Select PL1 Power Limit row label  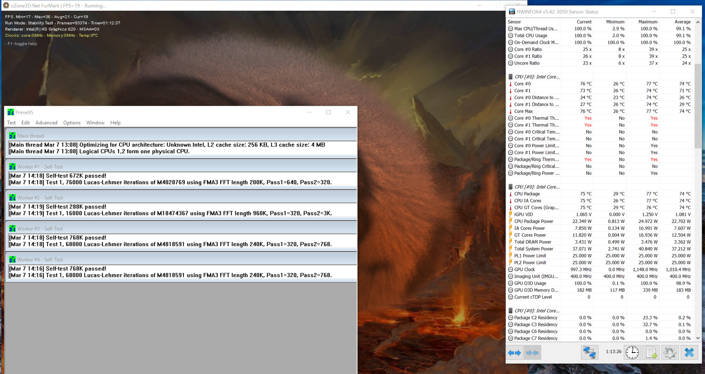pos(530,256)
